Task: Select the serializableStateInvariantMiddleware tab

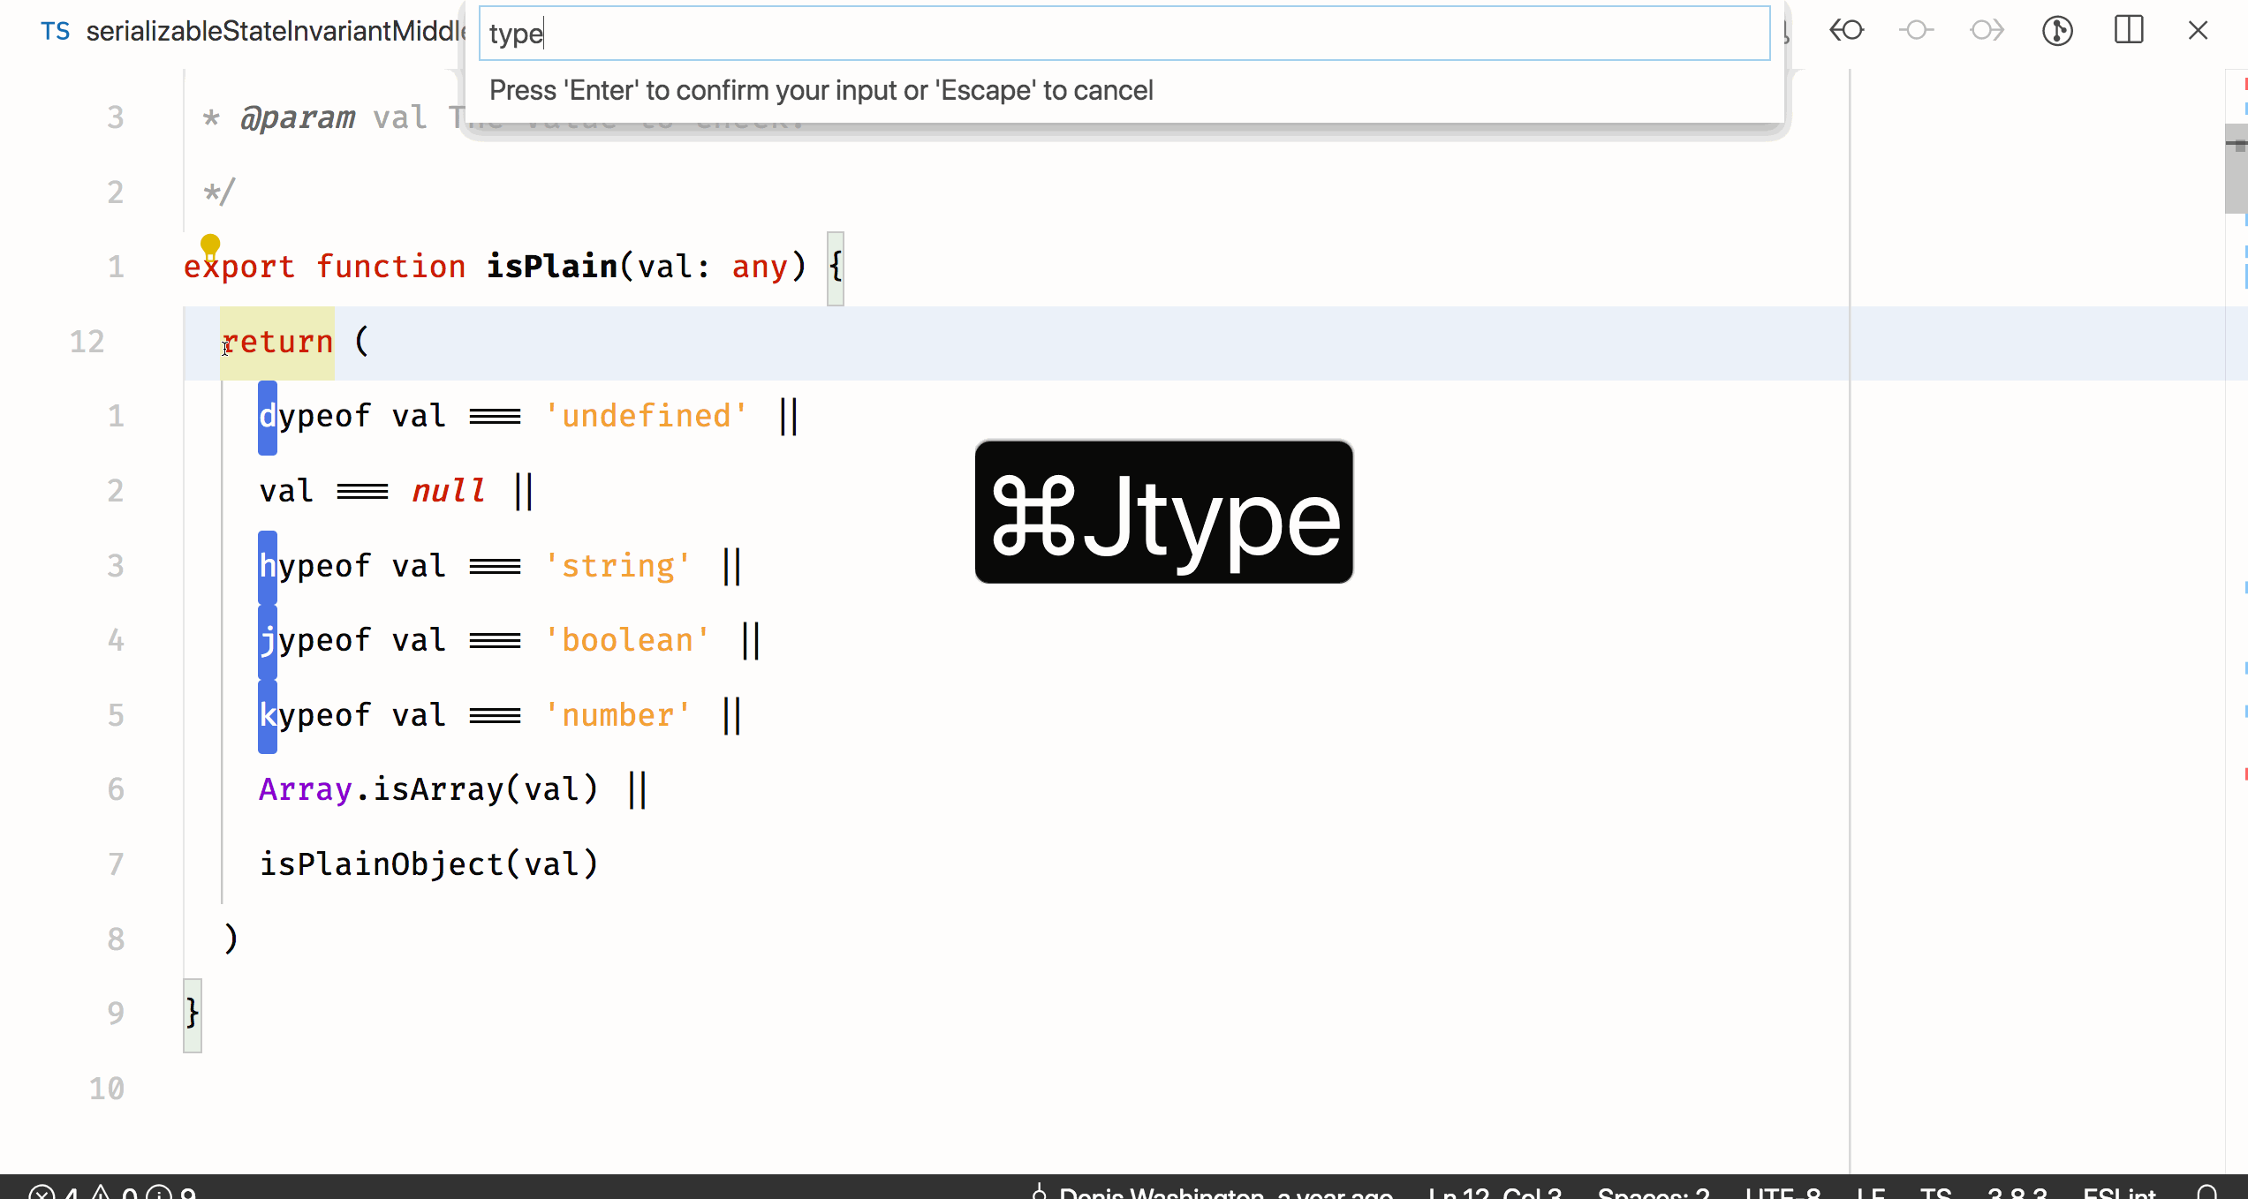Action: 276,32
